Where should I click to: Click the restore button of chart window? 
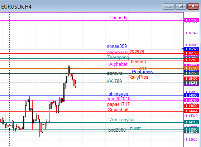point(181,6)
